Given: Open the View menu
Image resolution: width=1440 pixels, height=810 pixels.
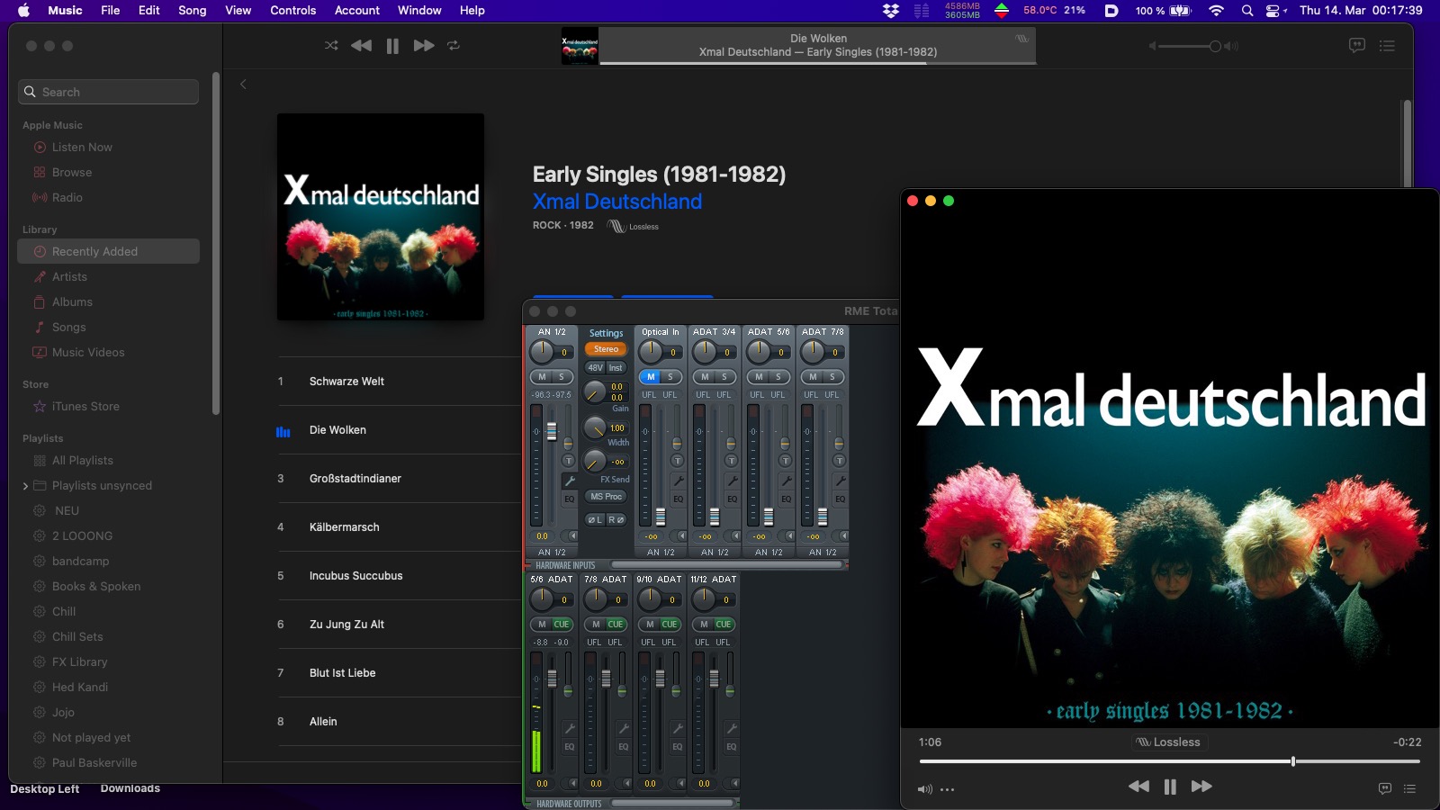Looking at the screenshot, I should pos(238,11).
